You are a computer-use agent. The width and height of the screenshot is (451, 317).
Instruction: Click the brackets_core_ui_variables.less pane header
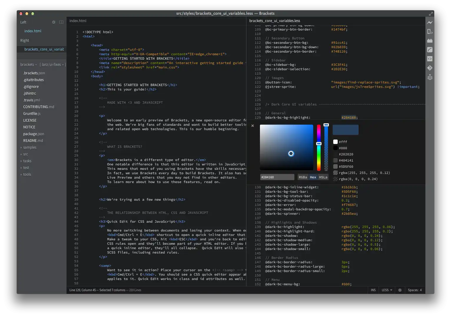(275, 21)
